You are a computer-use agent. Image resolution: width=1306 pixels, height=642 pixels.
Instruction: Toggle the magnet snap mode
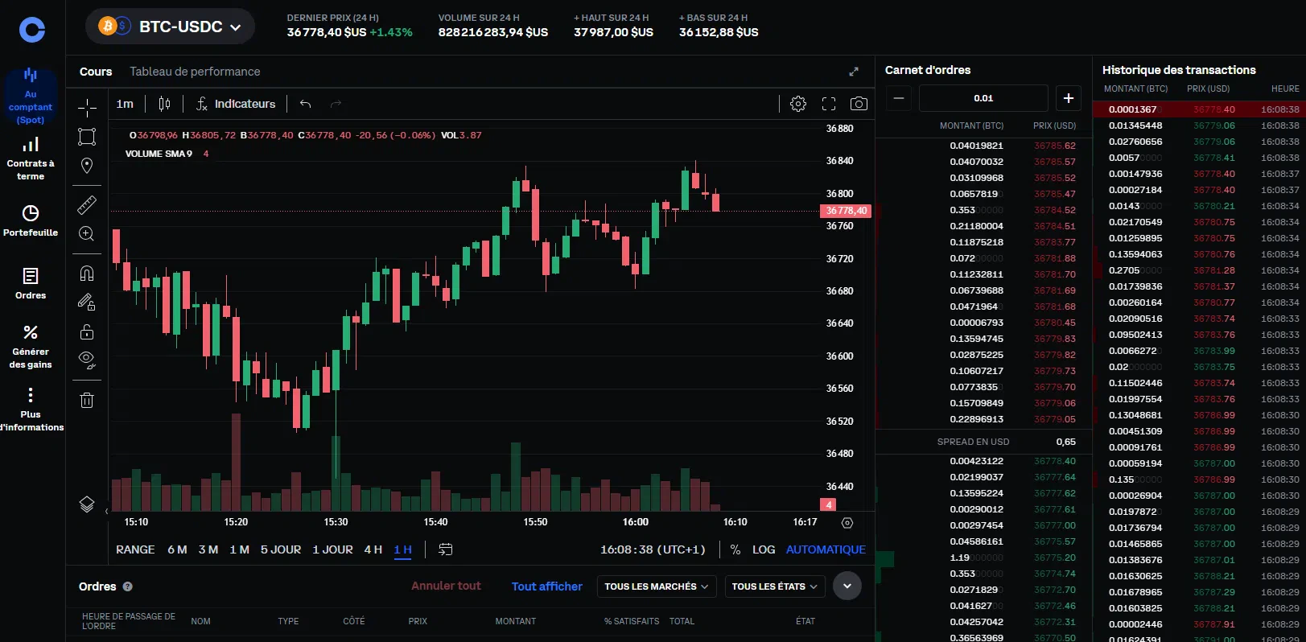pos(87,273)
